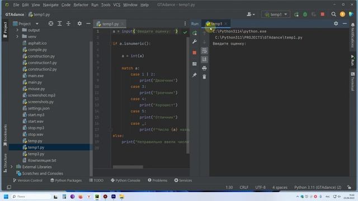Open Python Console tool window
The height and width of the screenshot is (201, 358).
[x=125, y=180]
